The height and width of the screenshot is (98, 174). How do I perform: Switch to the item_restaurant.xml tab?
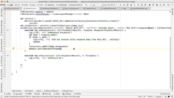(72, 8)
